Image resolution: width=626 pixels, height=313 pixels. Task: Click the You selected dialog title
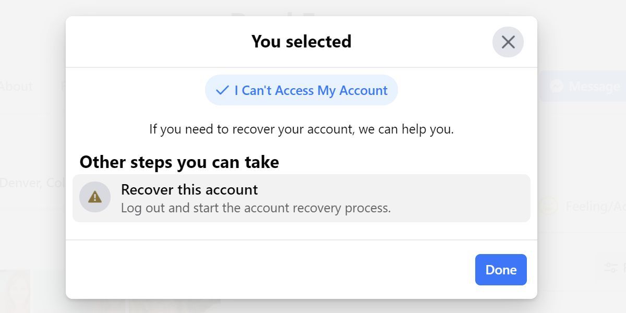click(x=301, y=42)
